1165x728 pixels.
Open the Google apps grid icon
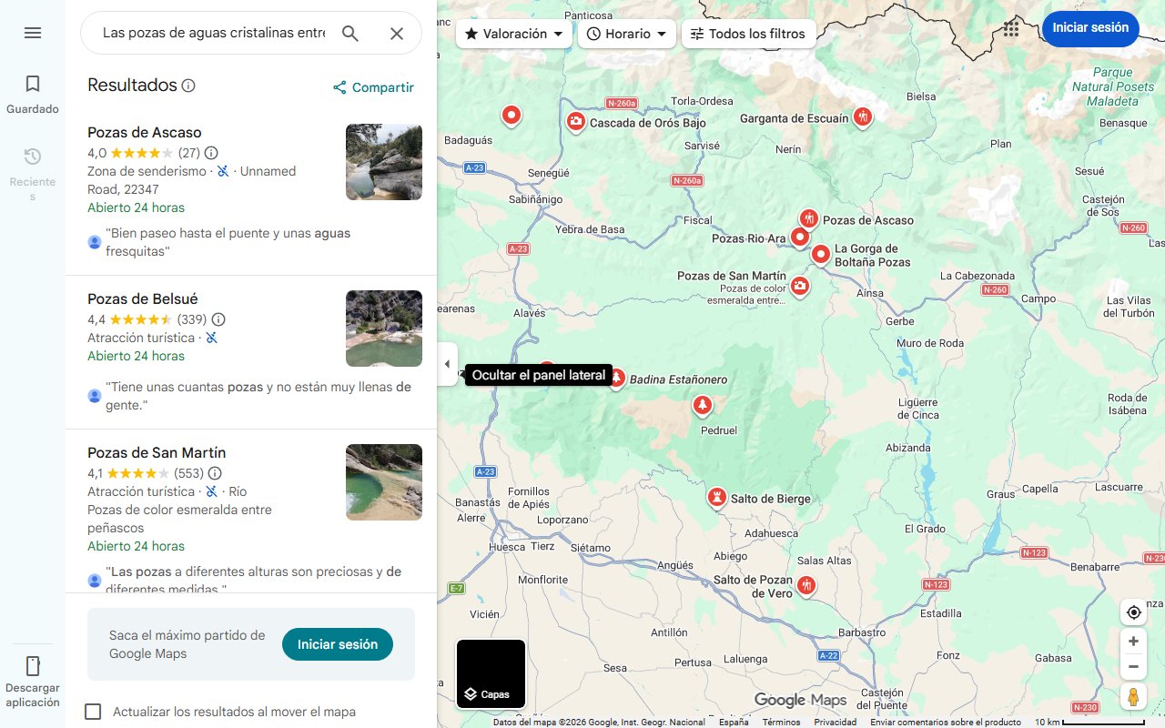(x=1010, y=28)
